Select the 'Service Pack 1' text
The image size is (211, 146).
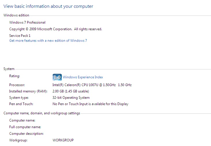click(x=20, y=36)
